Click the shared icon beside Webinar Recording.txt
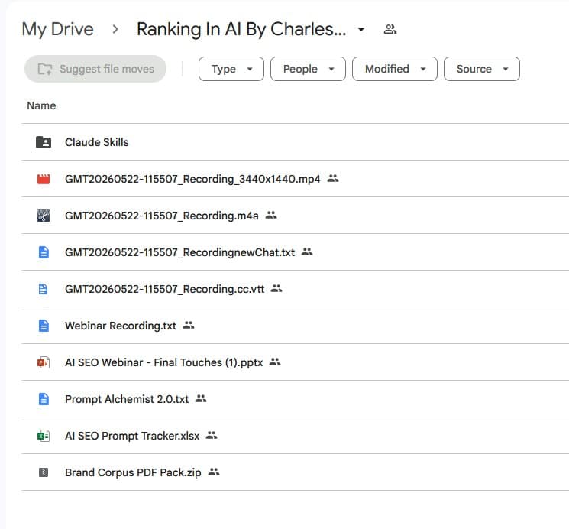The width and height of the screenshot is (569, 529). [189, 325]
